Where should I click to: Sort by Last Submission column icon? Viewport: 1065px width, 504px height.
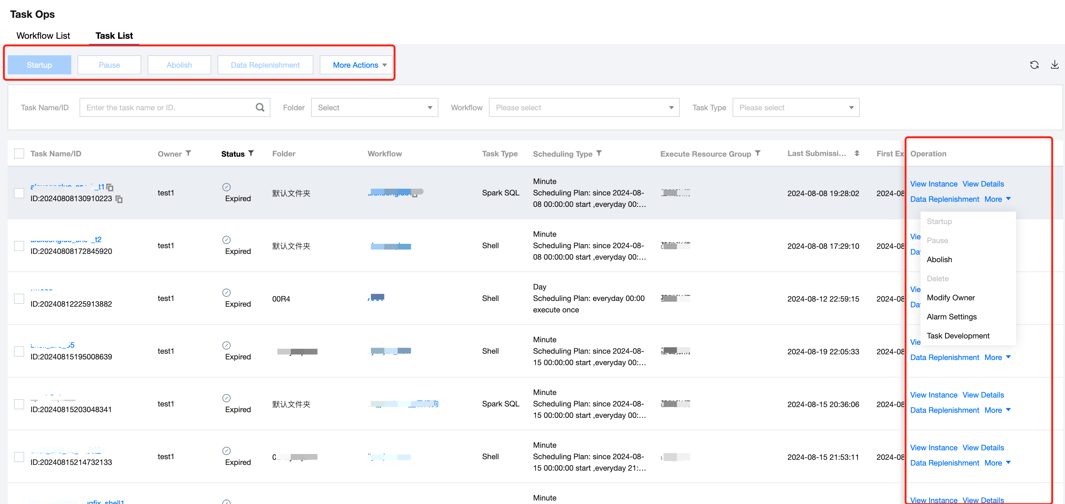click(857, 153)
